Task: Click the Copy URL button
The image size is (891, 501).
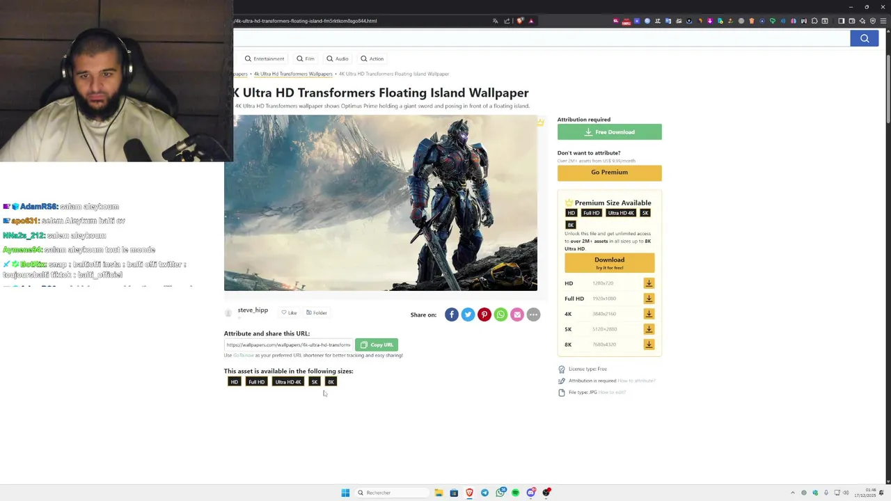Action: (377, 344)
